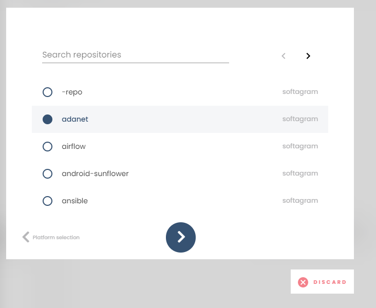Click softagram owner label on ansible row
376x308 pixels.
pos(300,201)
